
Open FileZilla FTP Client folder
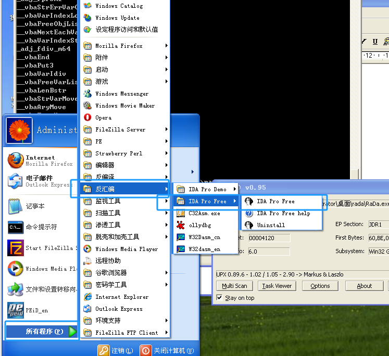(125, 333)
